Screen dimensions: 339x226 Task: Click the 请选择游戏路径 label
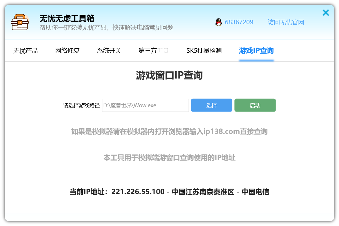81,105
